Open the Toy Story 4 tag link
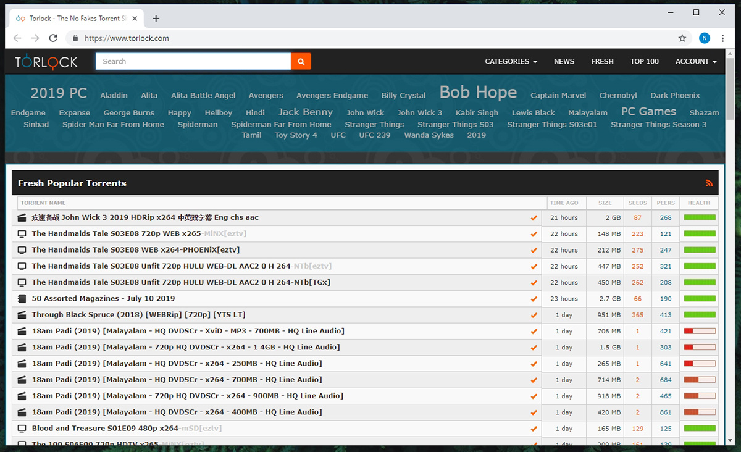 click(x=296, y=135)
